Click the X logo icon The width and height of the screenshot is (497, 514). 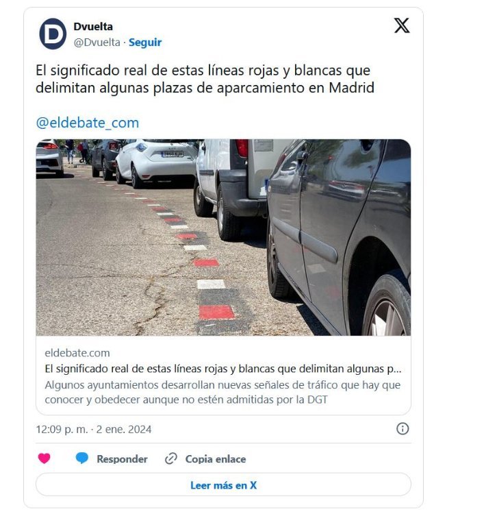401,25
